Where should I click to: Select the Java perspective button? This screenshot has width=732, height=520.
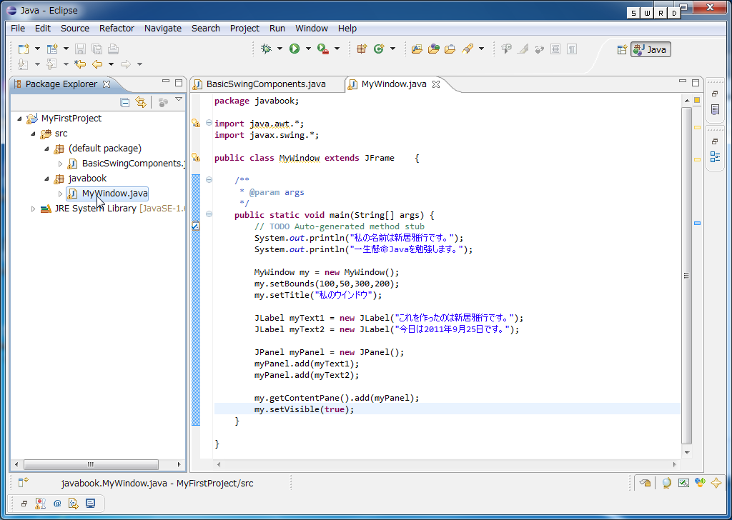(x=651, y=49)
